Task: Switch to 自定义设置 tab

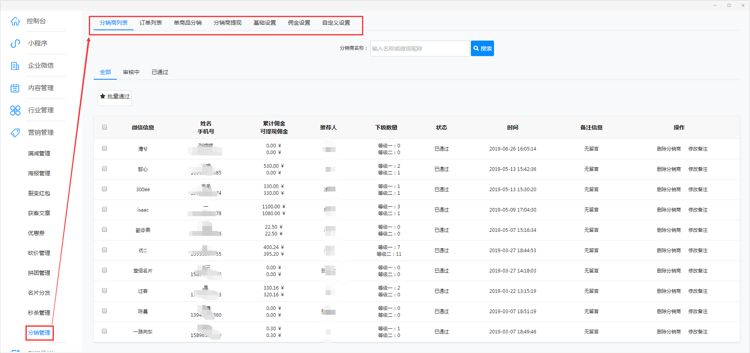Action: (x=336, y=23)
